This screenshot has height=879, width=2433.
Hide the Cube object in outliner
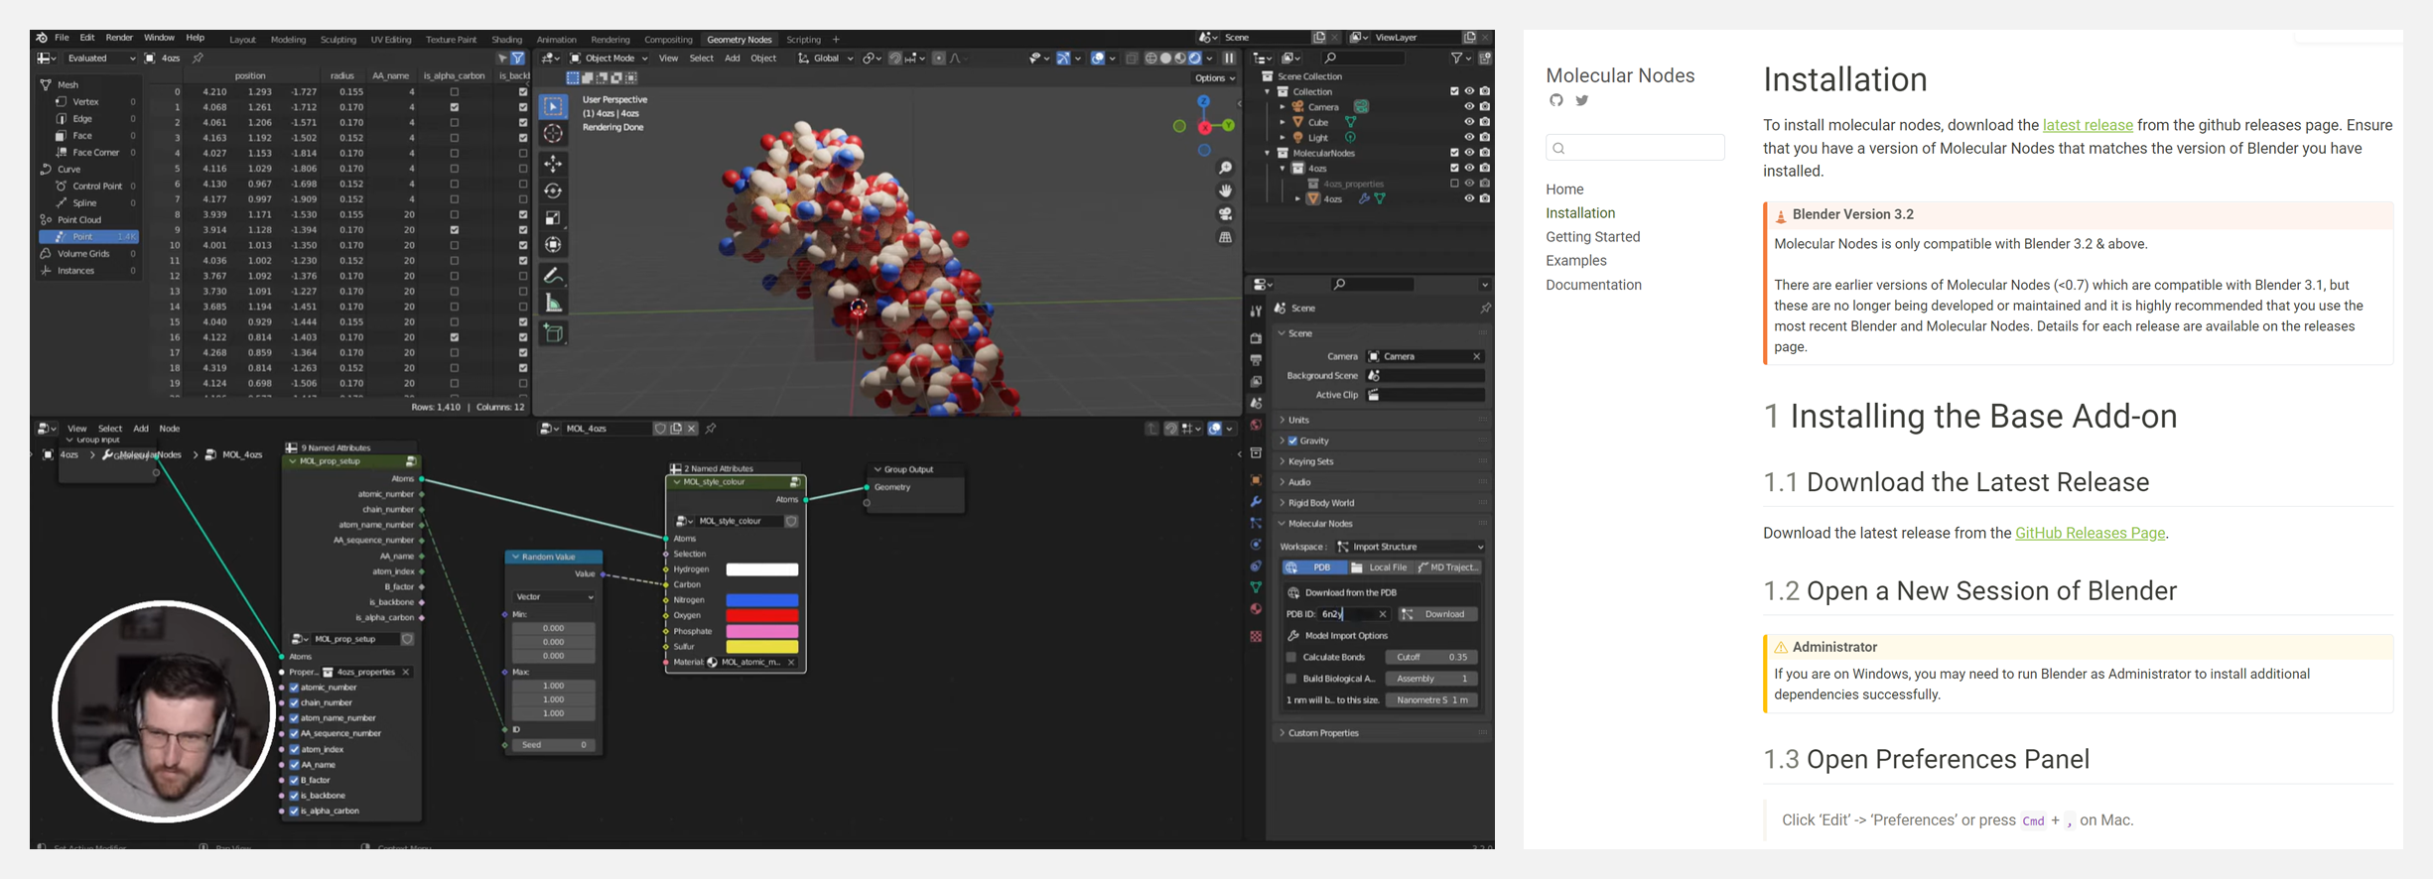point(1469,122)
